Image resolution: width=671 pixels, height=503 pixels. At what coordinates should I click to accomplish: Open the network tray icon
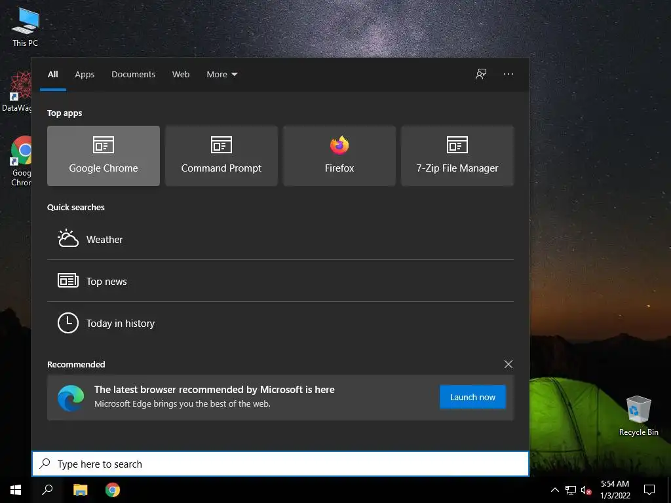pos(571,490)
